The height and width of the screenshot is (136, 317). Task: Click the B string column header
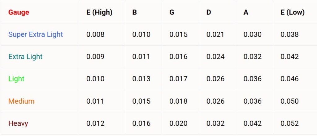[x=134, y=12]
